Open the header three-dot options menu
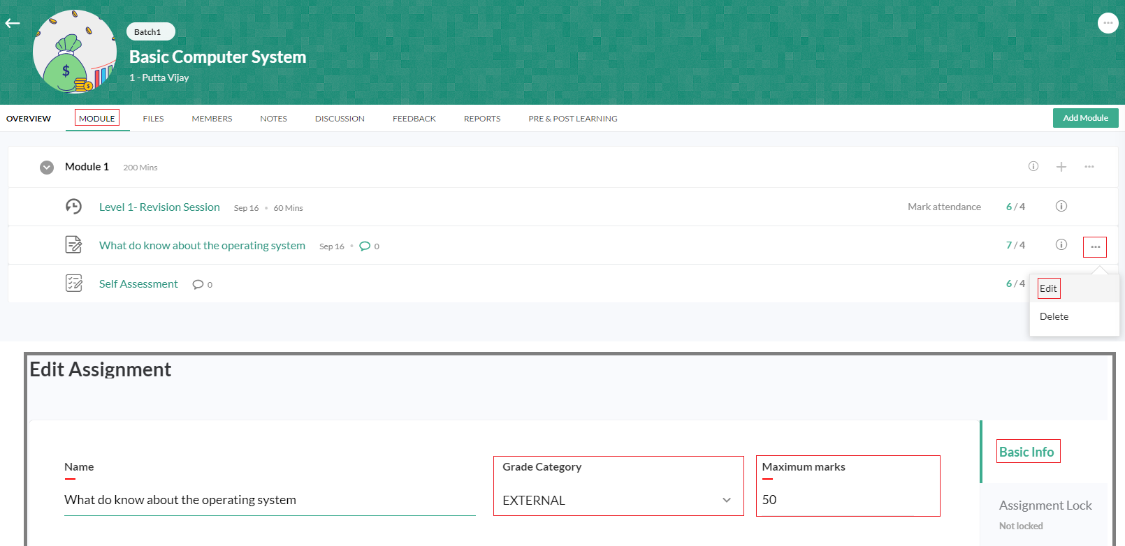This screenshot has width=1125, height=546. point(1108,23)
